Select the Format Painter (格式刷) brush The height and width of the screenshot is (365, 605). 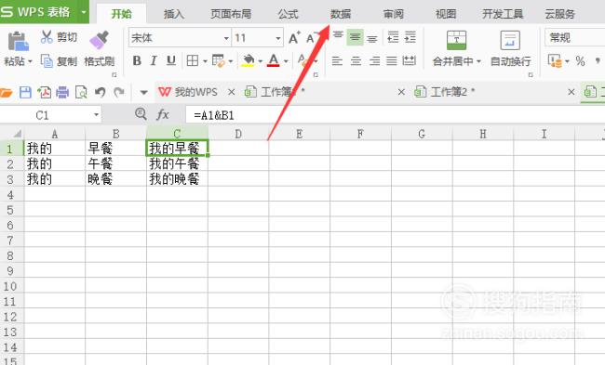tap(100, 40)
